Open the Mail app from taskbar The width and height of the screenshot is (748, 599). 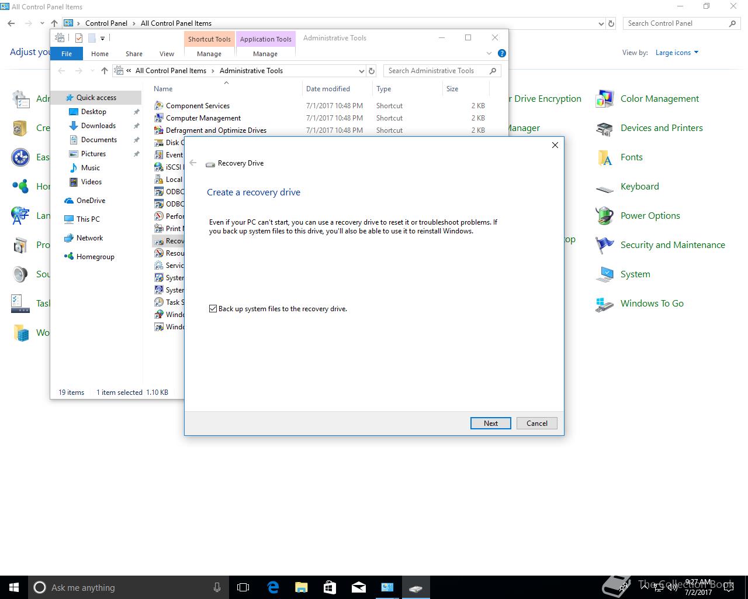tap(359, 587)
